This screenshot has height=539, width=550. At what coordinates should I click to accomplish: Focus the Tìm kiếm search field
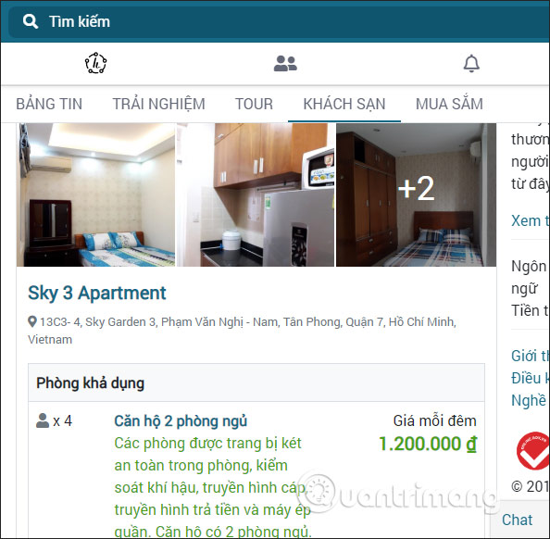pyautogui.click(x=279, y=21)
